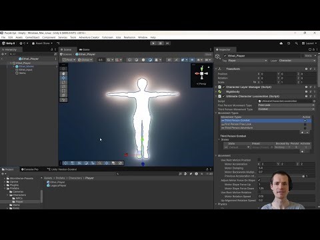The height and width of the screenshot is (240, 320).
Task: Click the Scenes breadcrumb in Scene view
Action: point(66,54)
